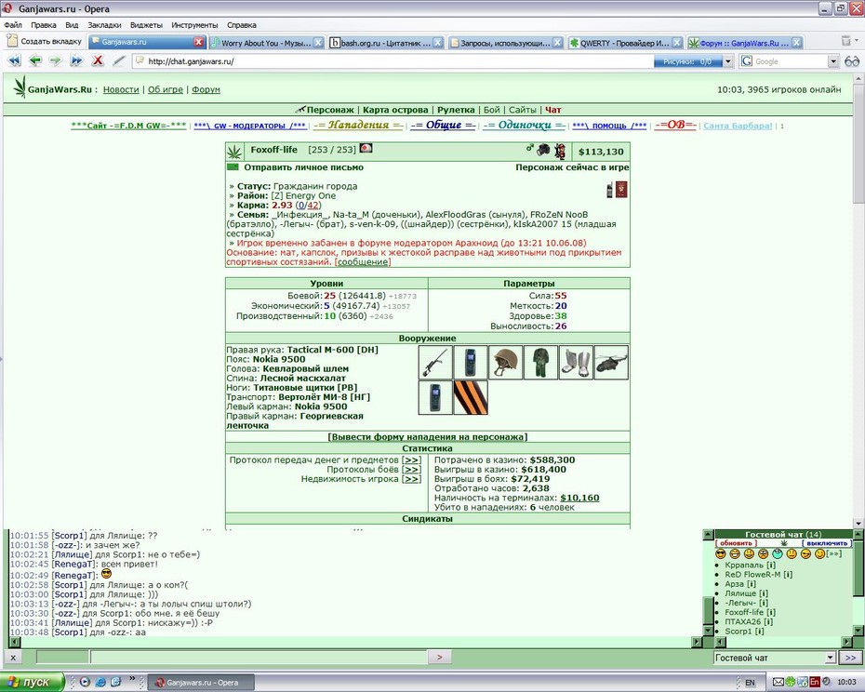Open the Гостевой чат room dropdown
This screenshot has width=865, height=692.
pyautogui.click(x=831, y=658)
